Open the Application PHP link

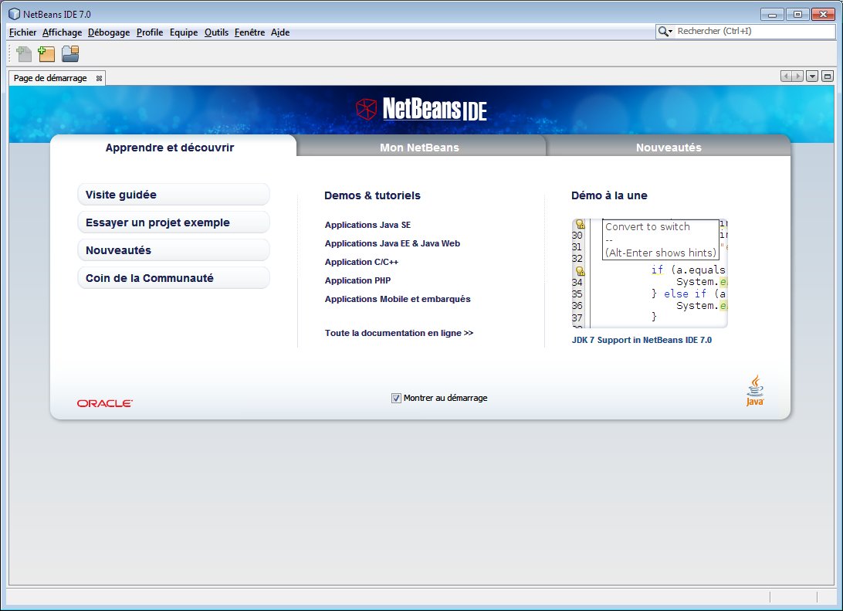[357, 280]
